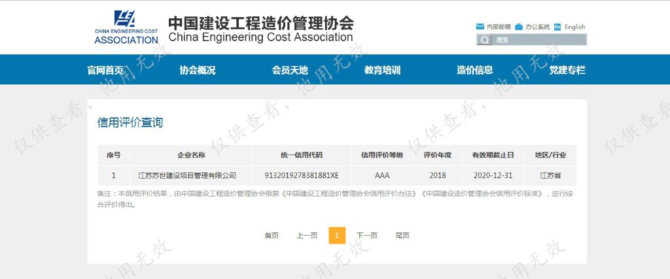Click the briefcase icon for 办公系统
The height and width of the screenshot is (279, 670).
pyautogui.click(x=519, y=27)
